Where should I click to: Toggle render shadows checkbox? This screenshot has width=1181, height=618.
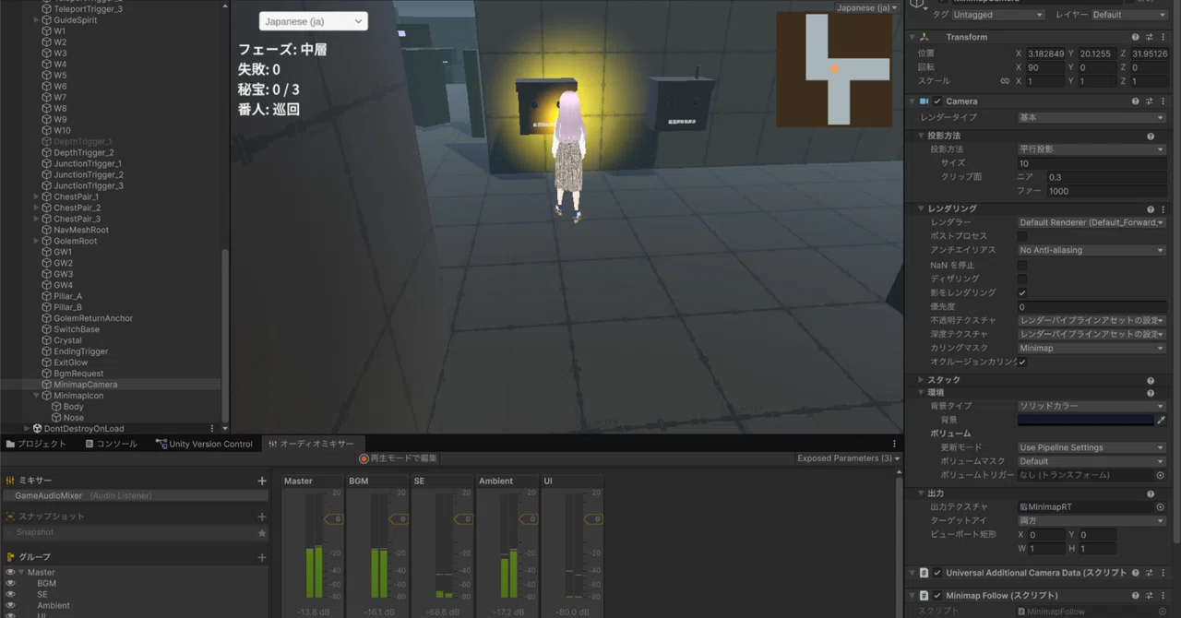tap(1022, 292)
